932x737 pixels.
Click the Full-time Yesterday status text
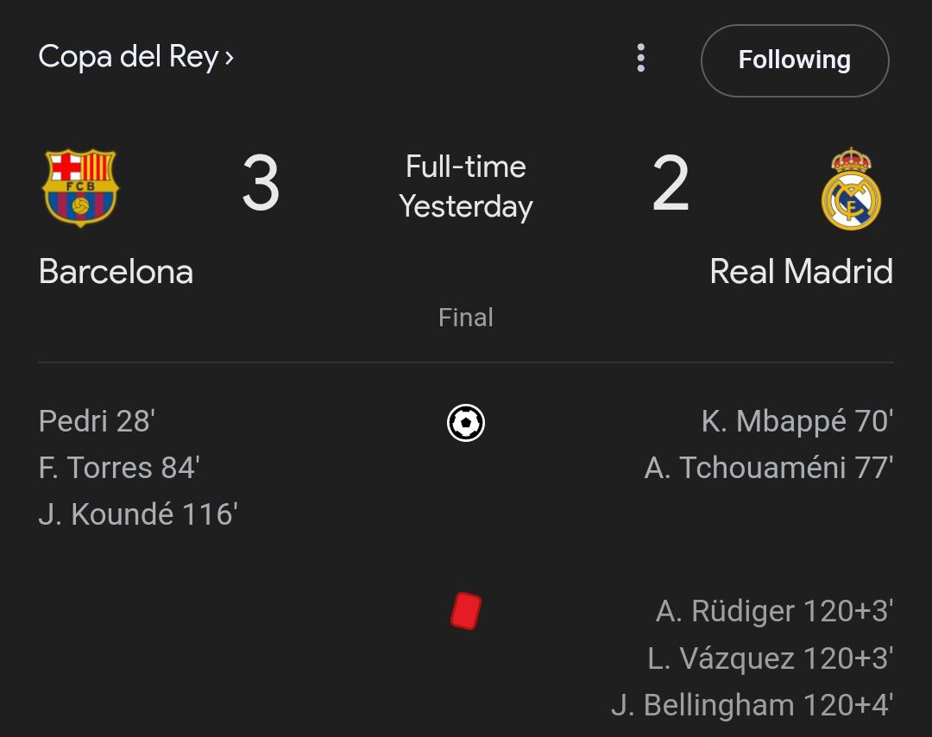466,186
